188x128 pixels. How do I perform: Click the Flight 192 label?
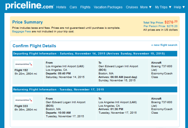pyautogui.click(x=21, y=70)
